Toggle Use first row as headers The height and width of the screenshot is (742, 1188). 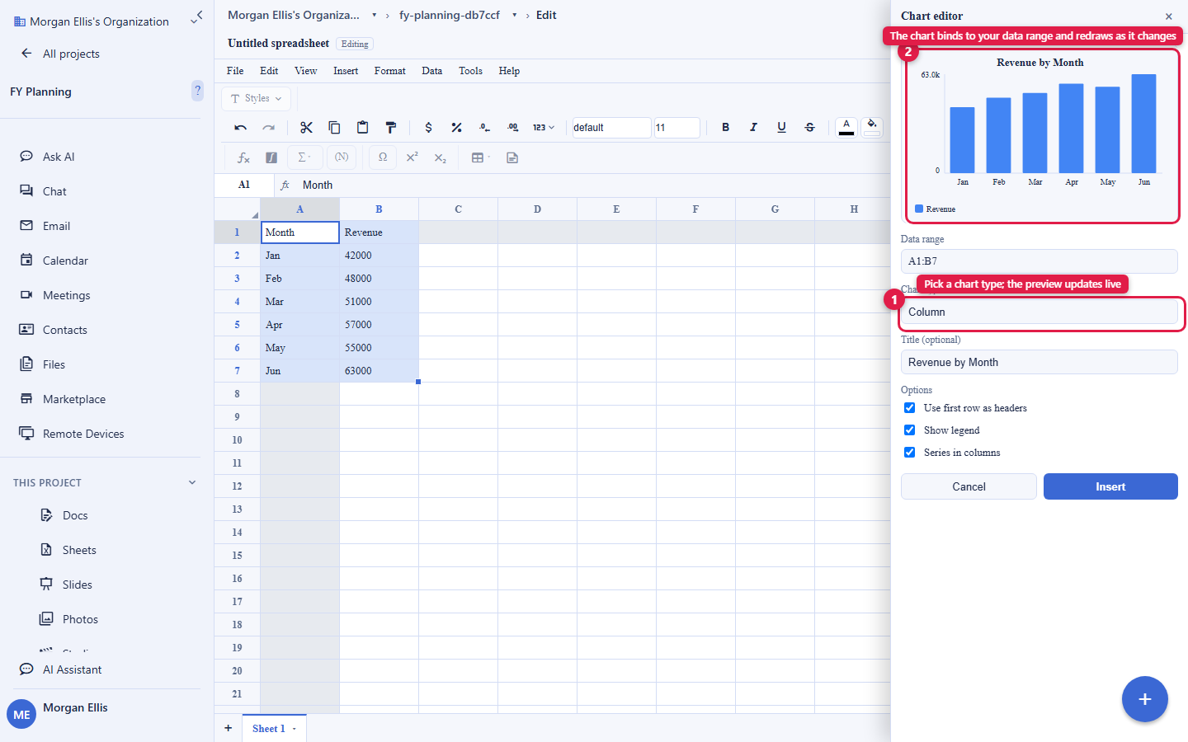[x=909, y=408]
